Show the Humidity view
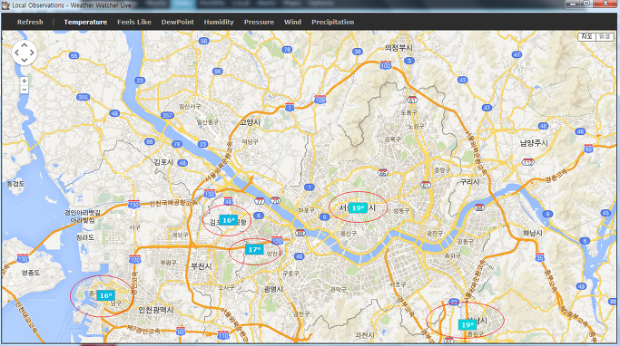This screenshot has width=620, height=346. click(x=219, y=22)
